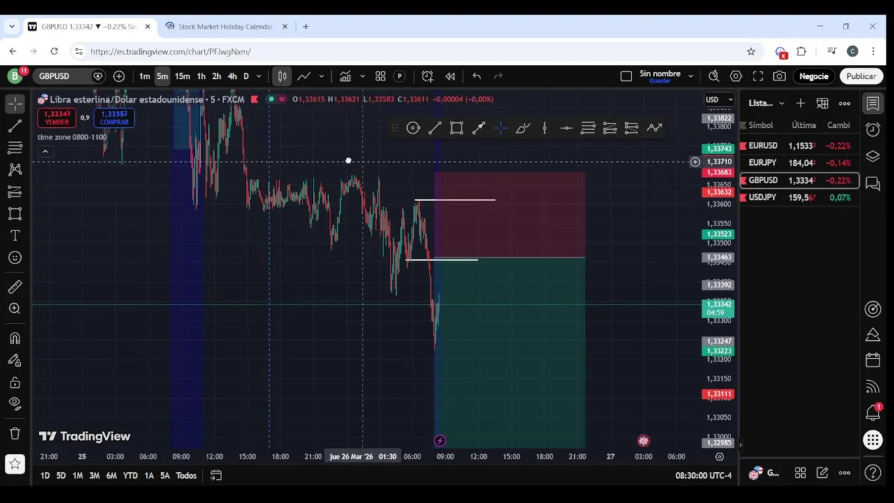
Task: Select the 1m timeframe
Action: 144,76
